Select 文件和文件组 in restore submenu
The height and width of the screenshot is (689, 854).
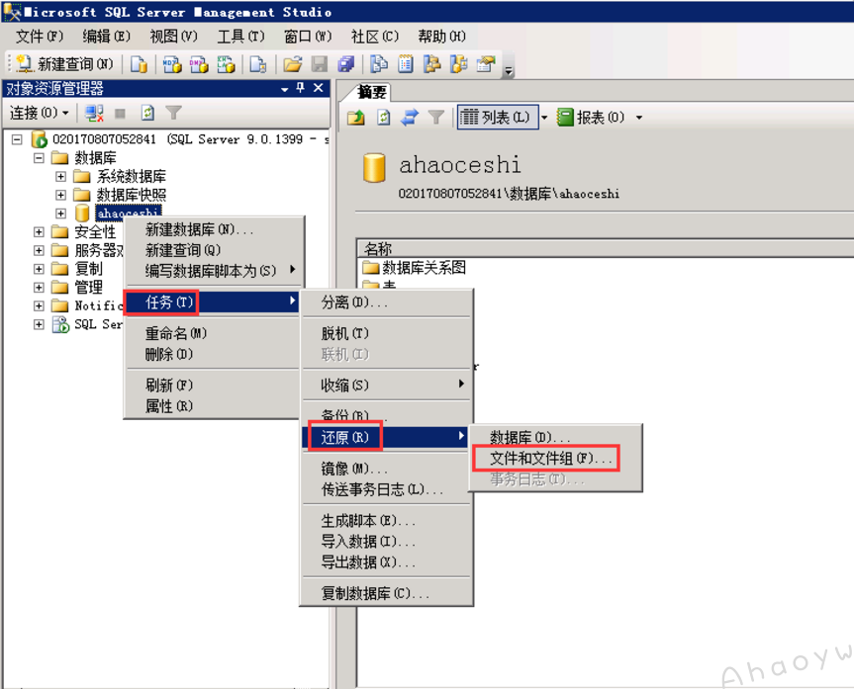coord(551,459)
